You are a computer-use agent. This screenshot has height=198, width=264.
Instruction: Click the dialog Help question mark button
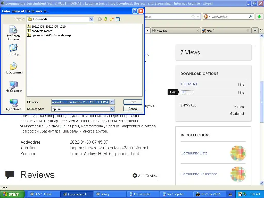(135, 11)
